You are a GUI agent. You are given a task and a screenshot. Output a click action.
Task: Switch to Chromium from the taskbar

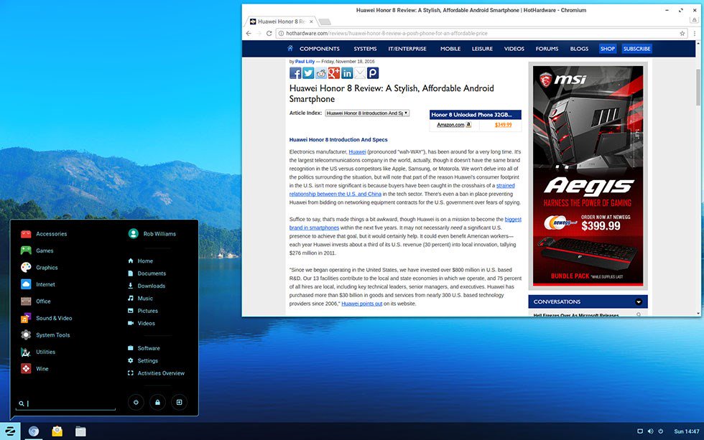point(33,431)
